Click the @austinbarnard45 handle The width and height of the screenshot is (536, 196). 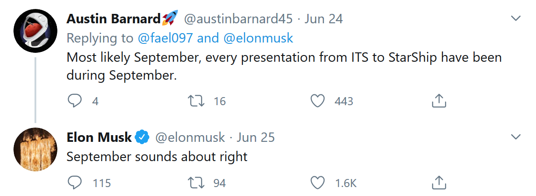pos(238,19)
